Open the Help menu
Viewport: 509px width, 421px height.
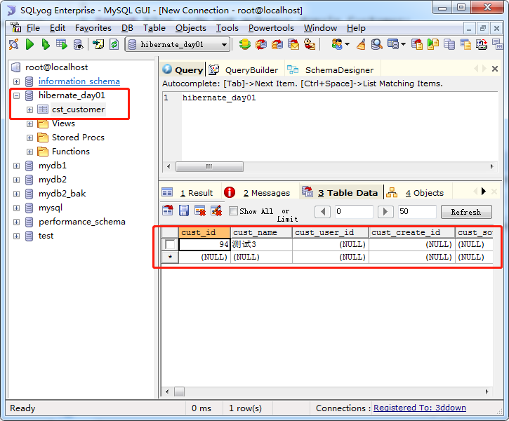(x=356, y=28)
